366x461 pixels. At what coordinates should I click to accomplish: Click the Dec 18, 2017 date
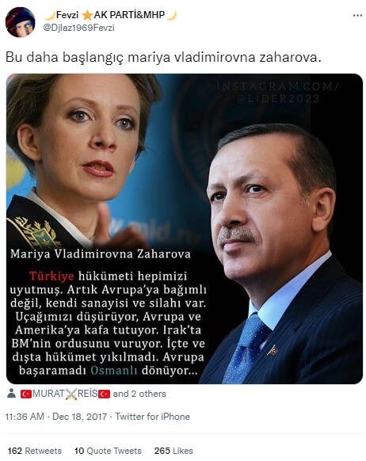pos(79,417)
